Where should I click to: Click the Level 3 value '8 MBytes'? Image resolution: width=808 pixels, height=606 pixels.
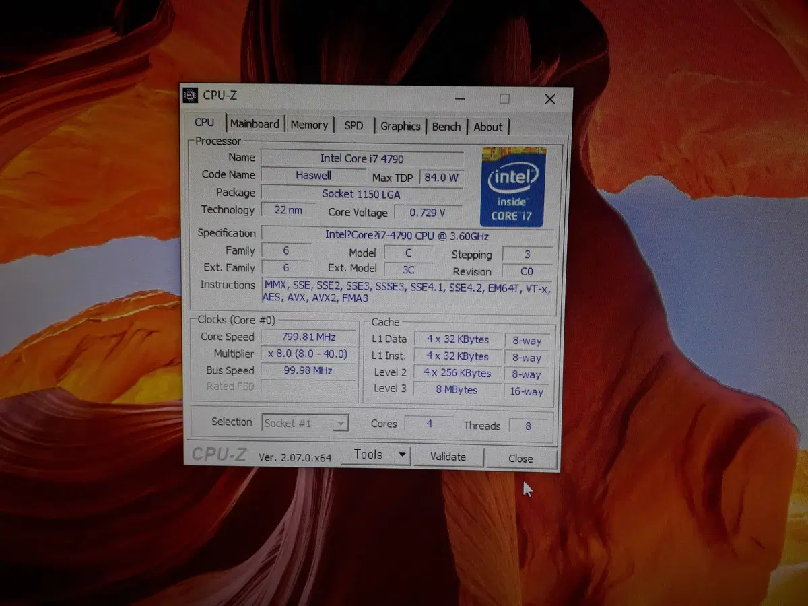click(457, 390)
